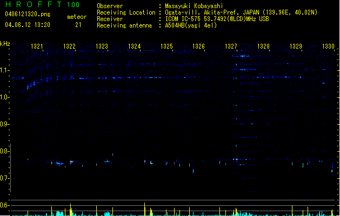
Task: Click the 1323 time axis label
Action: pyautogui.click(x=102, y=46)
